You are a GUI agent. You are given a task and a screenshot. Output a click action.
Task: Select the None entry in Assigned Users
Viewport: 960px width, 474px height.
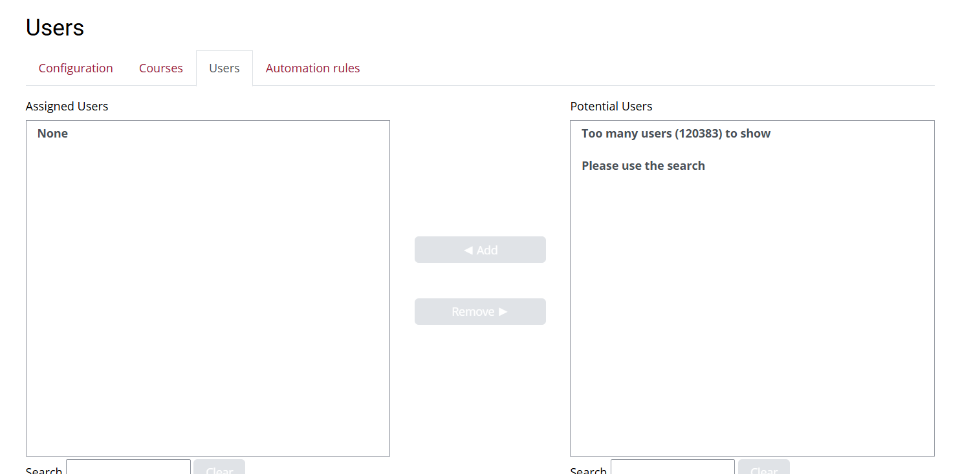coord(53,134)
